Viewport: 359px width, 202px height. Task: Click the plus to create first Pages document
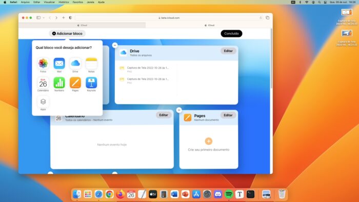click(208, 141)
